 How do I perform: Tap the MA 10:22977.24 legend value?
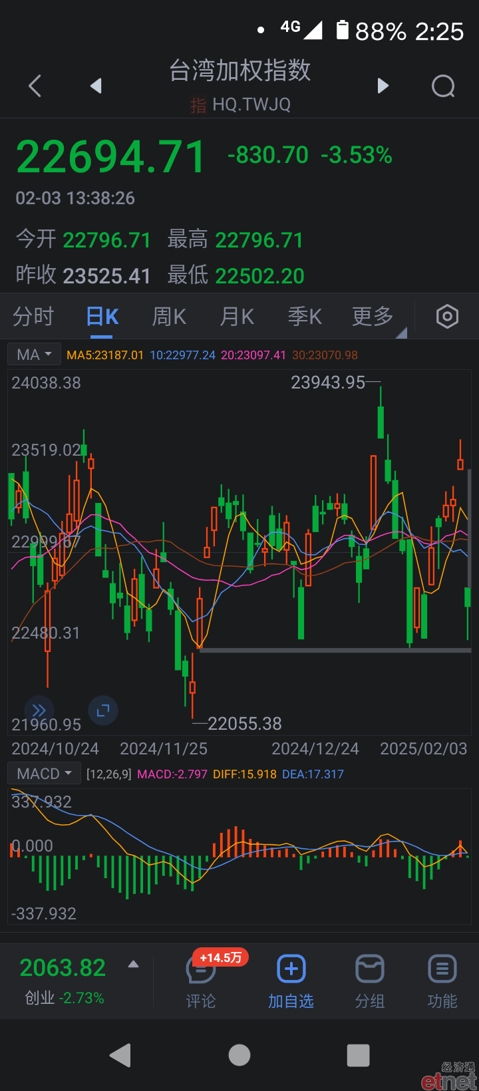point(183,355)
